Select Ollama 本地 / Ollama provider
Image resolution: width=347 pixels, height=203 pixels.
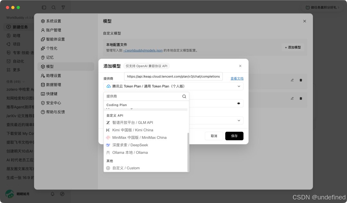(146, 153)
